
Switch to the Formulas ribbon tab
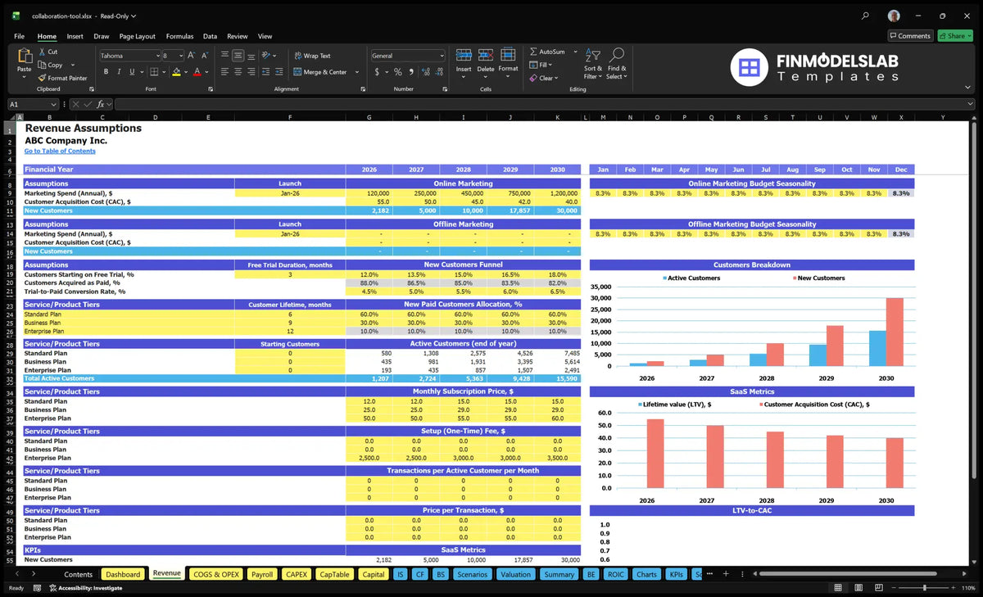pos(179,36)
